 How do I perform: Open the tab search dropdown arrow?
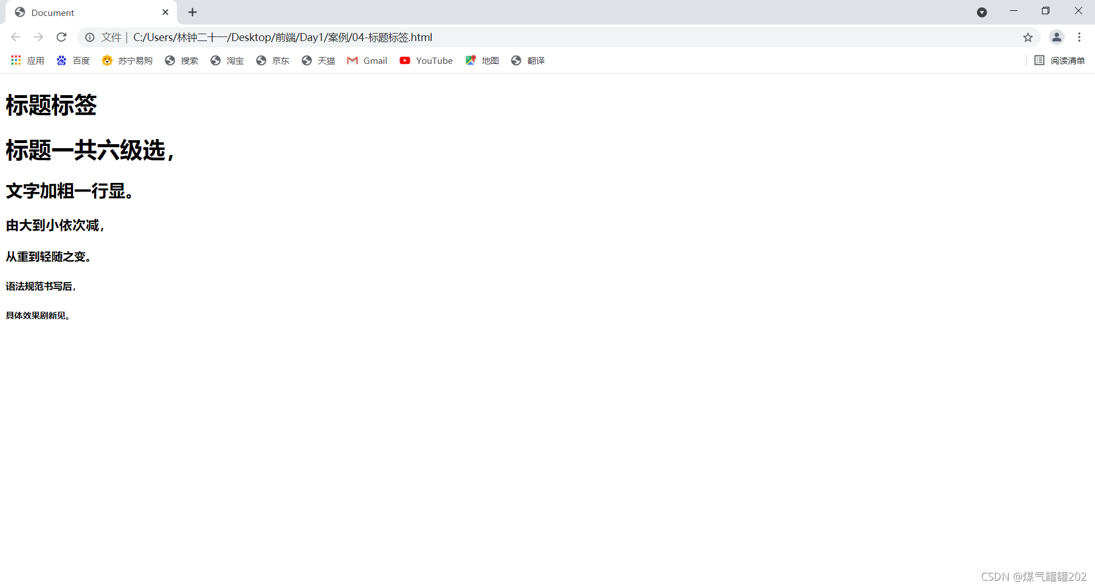(982, 12)
